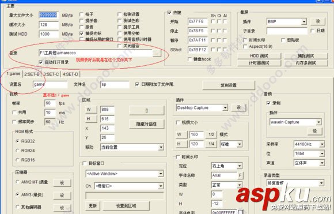Toggle audio 录制 checkbox
Viewport: 334px width, 214px height.
tap(268, 103)
